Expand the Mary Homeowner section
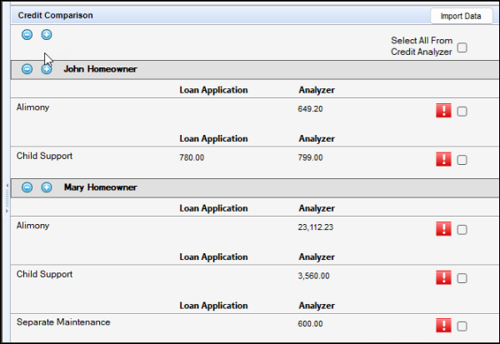 click(x=47, y=187)
